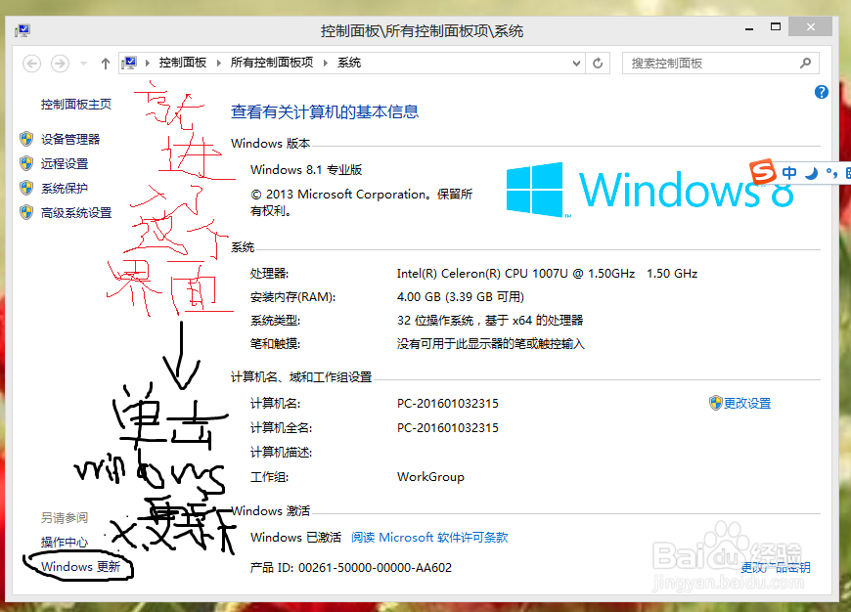Click 没有可用于此显示器的笔或触控输入 text
851x612 pixels.
coord(491,344)
